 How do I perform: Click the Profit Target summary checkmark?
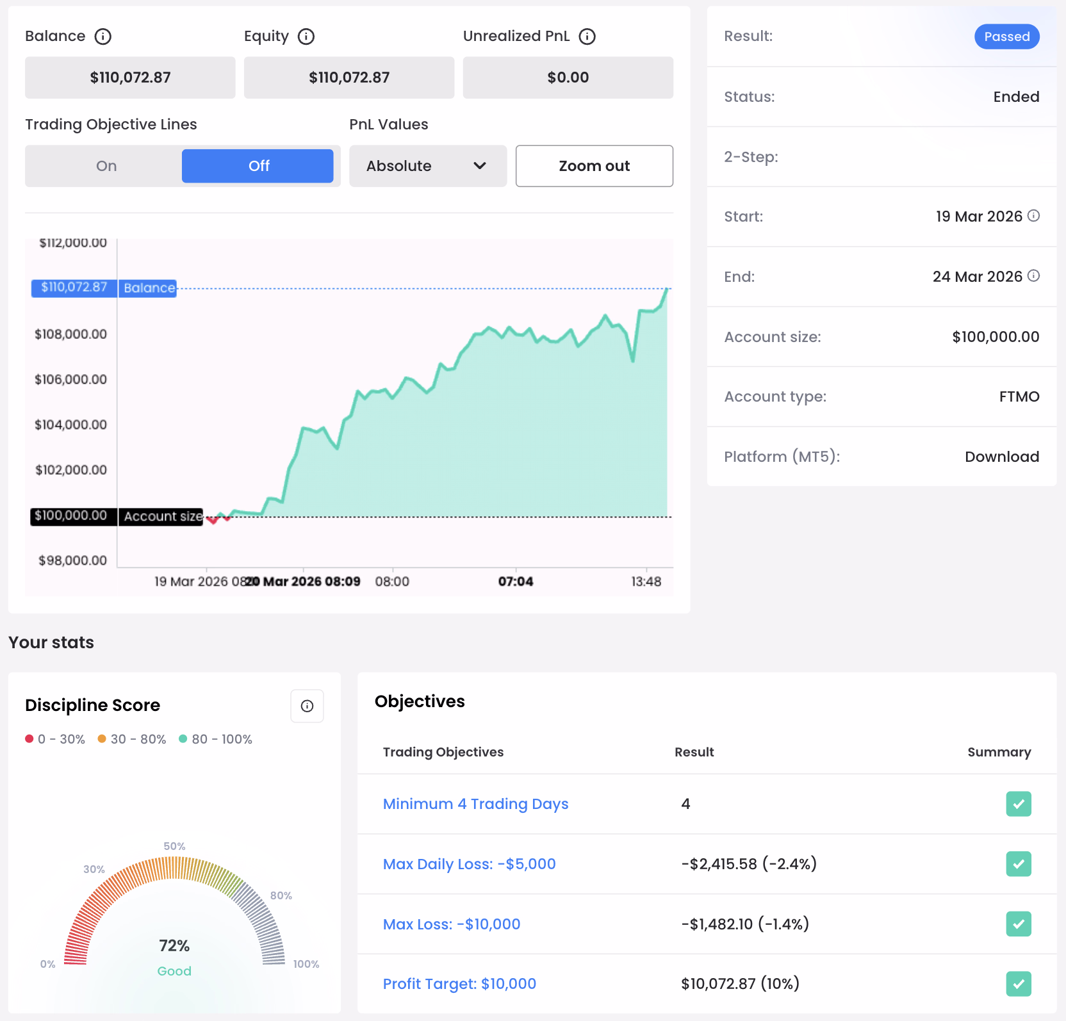(x=1019, y=984)
